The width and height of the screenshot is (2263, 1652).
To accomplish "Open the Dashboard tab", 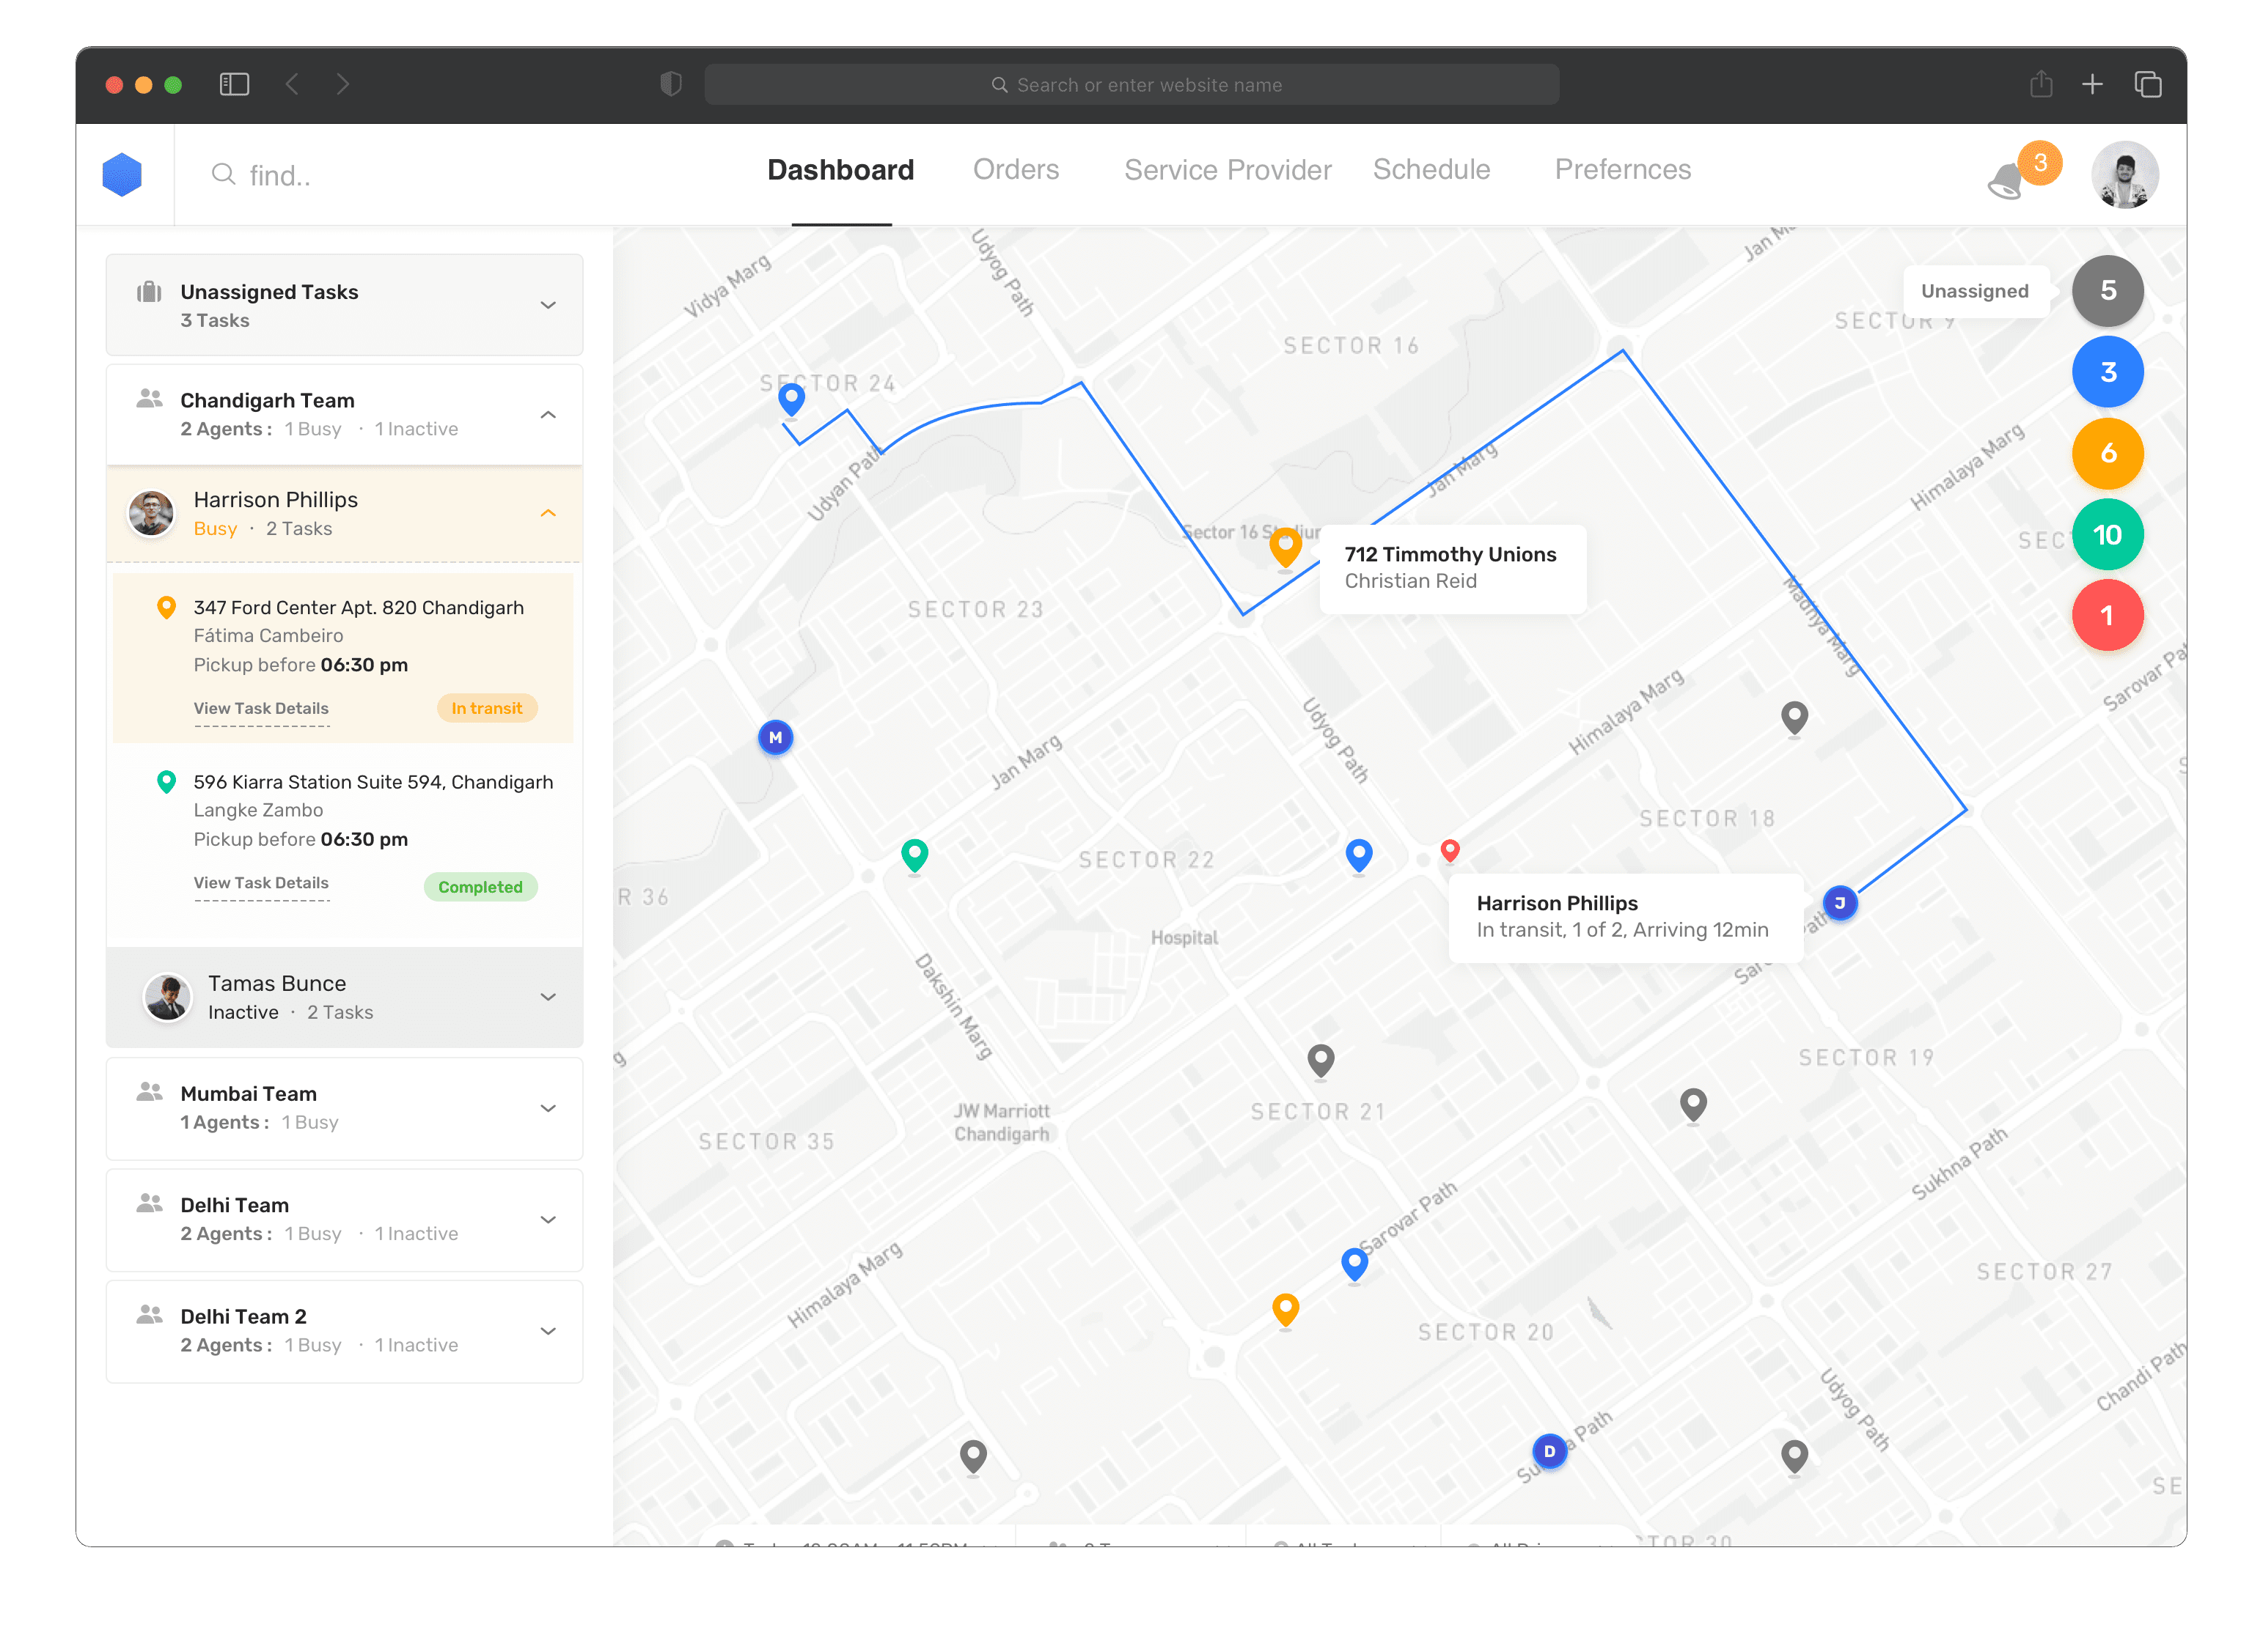I will click(840, 170).
